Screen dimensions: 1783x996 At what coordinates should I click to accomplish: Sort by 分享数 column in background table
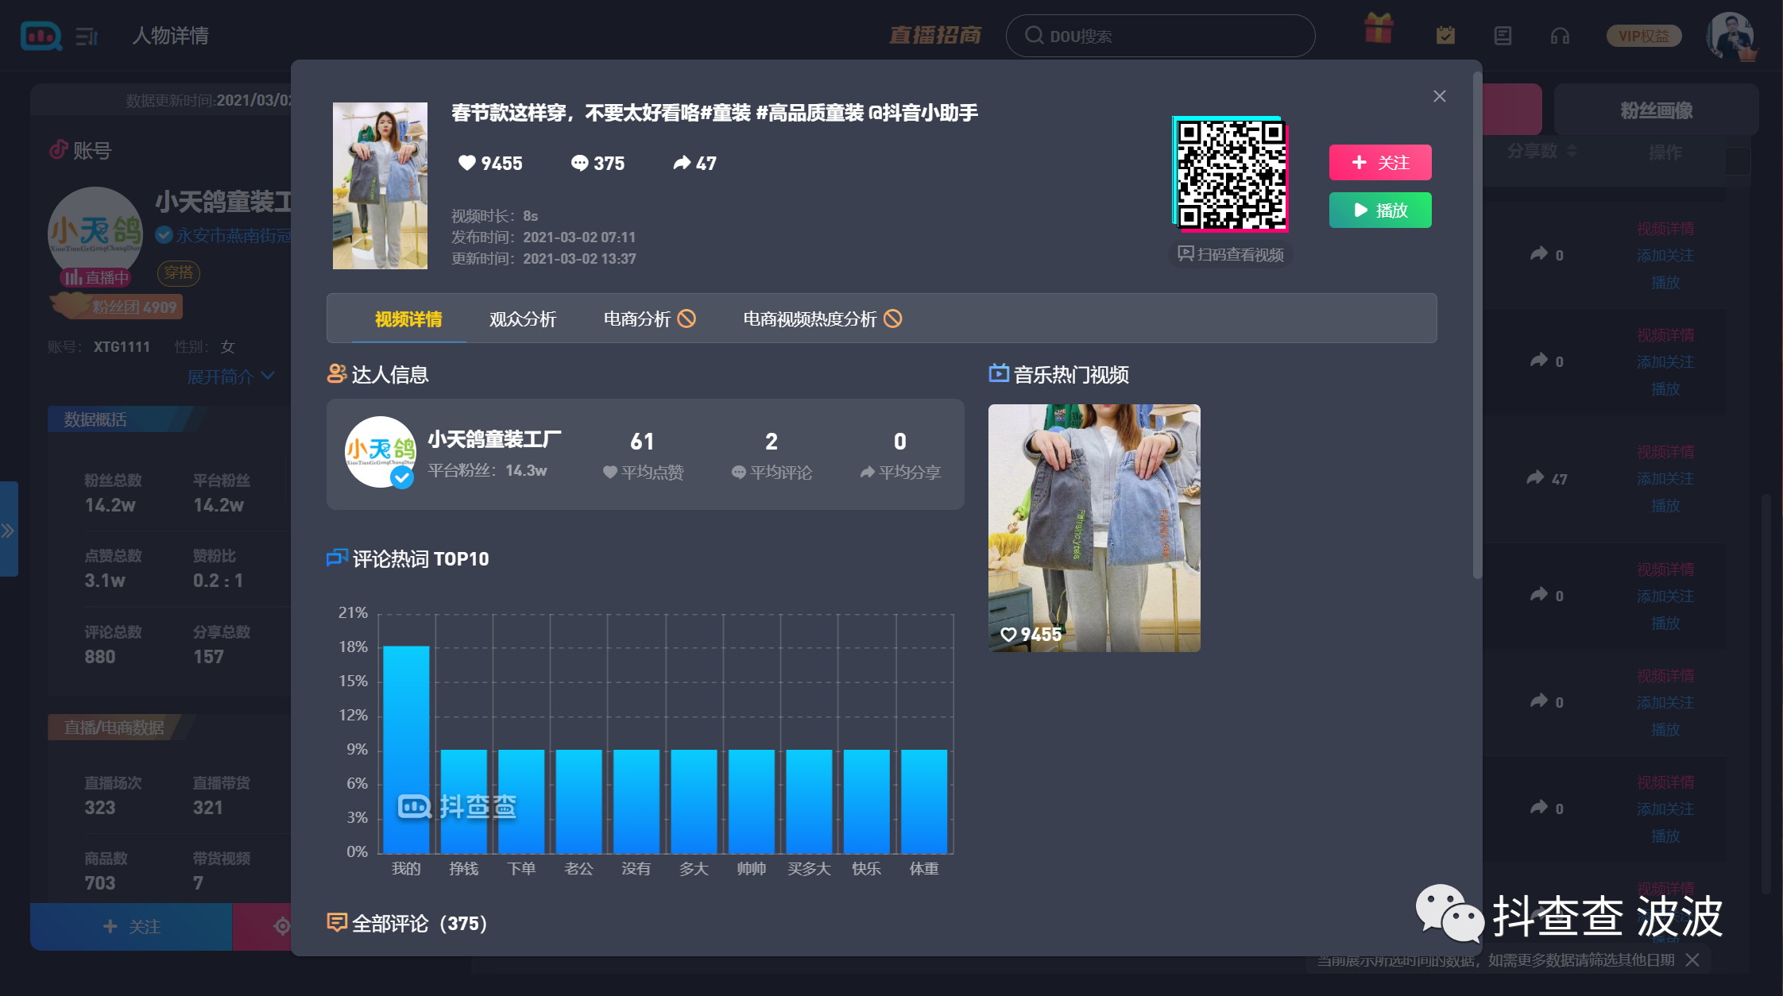1542,151
